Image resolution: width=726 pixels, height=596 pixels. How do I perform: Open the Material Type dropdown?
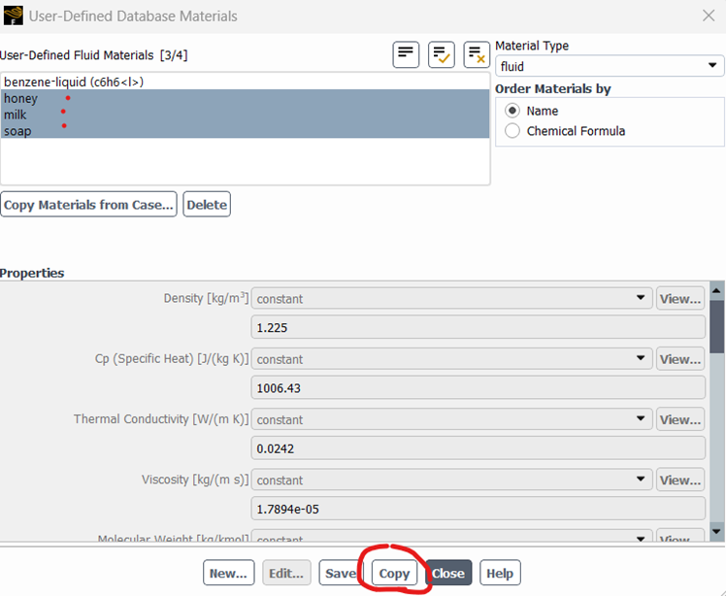(x=609, y=66)
